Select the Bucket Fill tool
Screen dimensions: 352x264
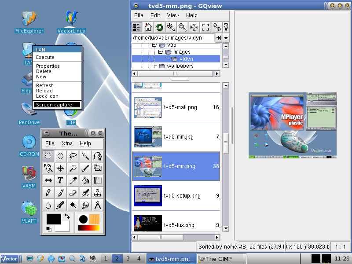pos(85,180)
